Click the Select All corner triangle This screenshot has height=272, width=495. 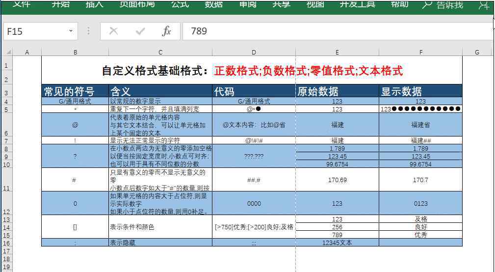click(x=8, y=52)
